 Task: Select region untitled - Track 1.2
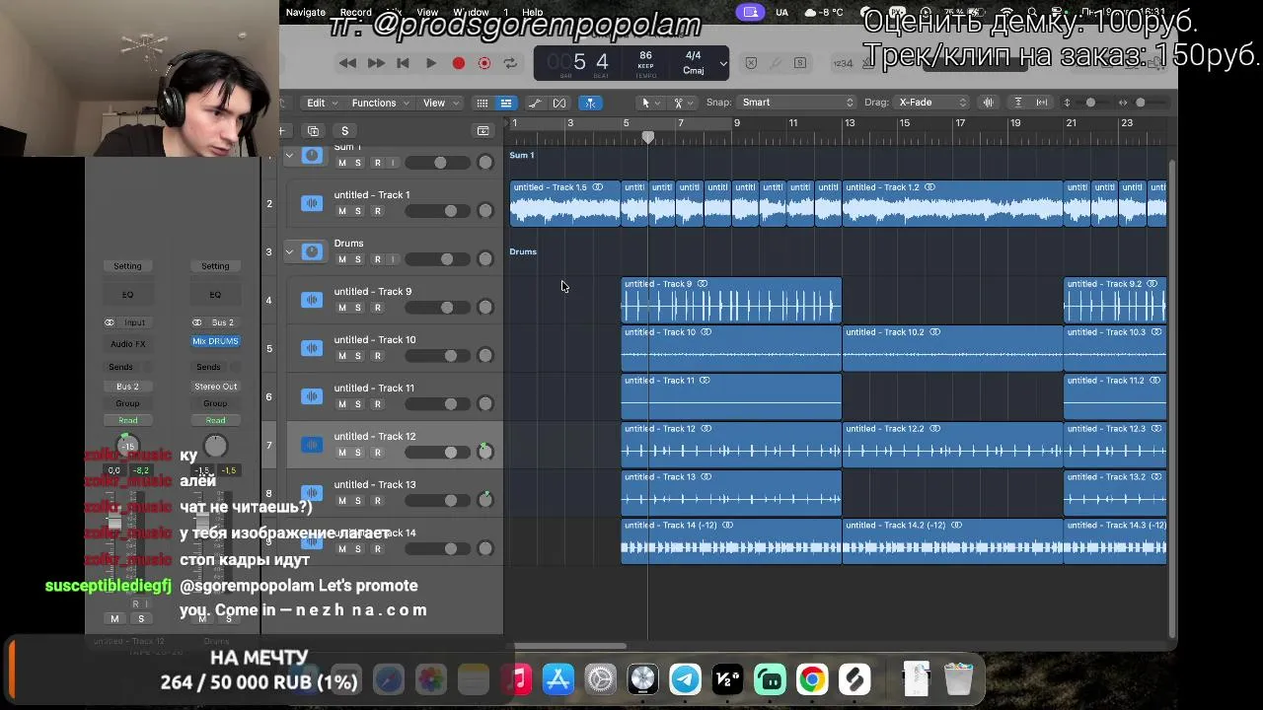coord(952,204)
